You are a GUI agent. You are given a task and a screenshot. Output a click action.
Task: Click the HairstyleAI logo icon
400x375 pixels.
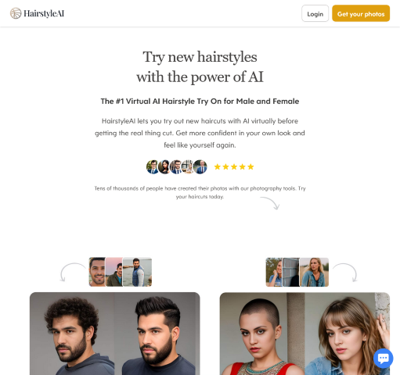point(16,13)
